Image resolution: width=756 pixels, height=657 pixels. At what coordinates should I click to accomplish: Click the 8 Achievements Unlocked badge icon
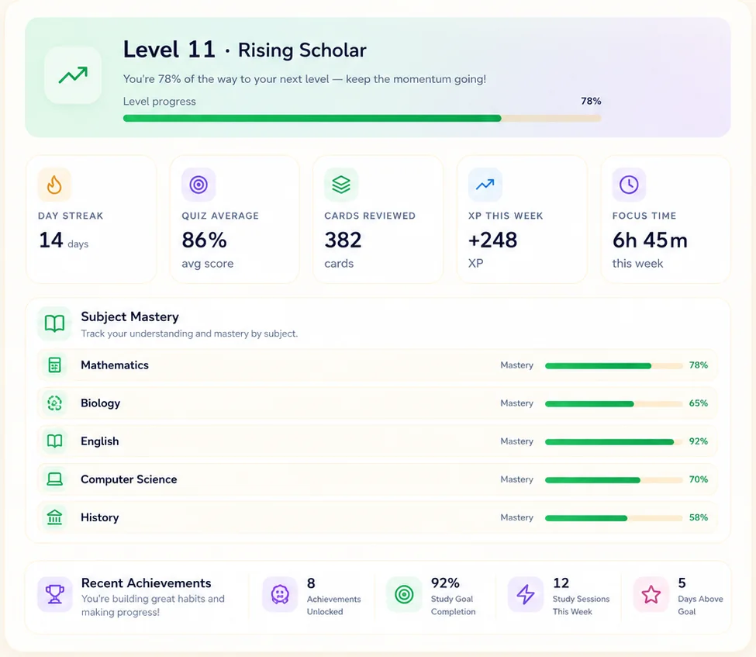280,594
